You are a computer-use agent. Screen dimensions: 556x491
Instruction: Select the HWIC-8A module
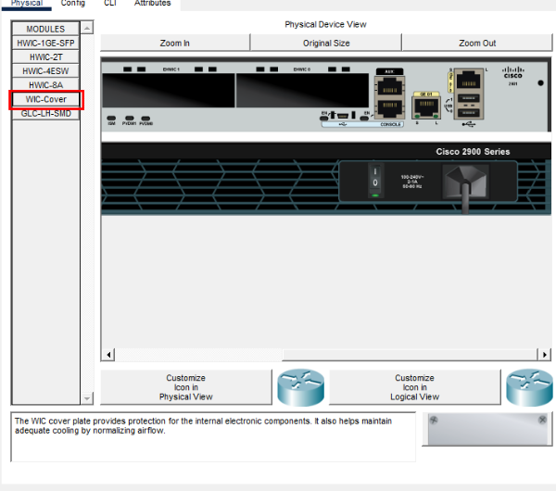[45, 85]
